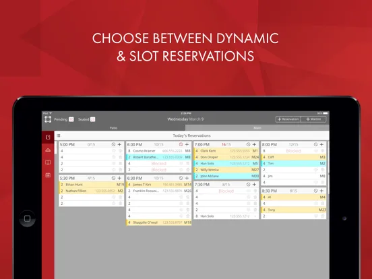Image resolution: width=372 pixels, height=279 pixels.
Task: Open the Shaquille O'neal reservation
Action: pyautogui.click(x=159, y=222)
